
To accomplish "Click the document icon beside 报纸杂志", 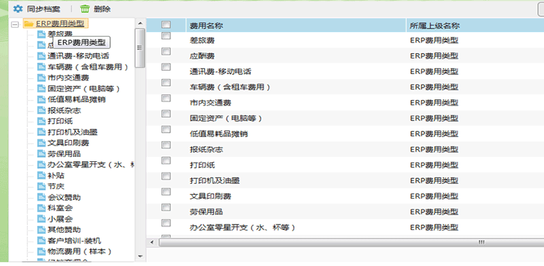I will pyautogui.click(x=41, y=110).
